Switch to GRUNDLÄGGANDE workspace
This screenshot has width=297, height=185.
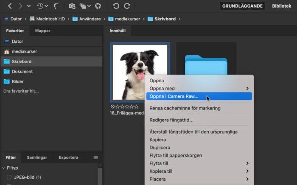[x=242, y=6]
